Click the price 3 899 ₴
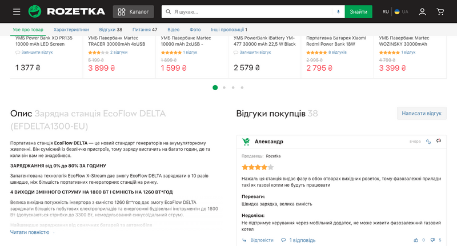Screen dimensions: 457x246 click(102, 68)
